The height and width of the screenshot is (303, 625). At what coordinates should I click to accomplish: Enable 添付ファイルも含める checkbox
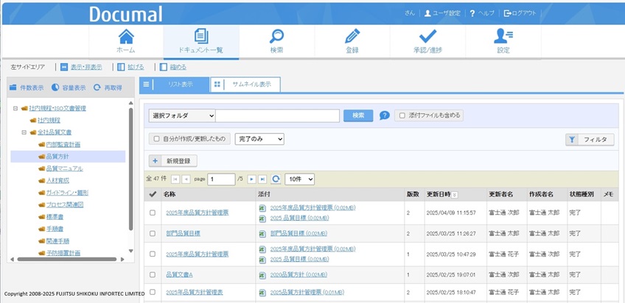402,115
